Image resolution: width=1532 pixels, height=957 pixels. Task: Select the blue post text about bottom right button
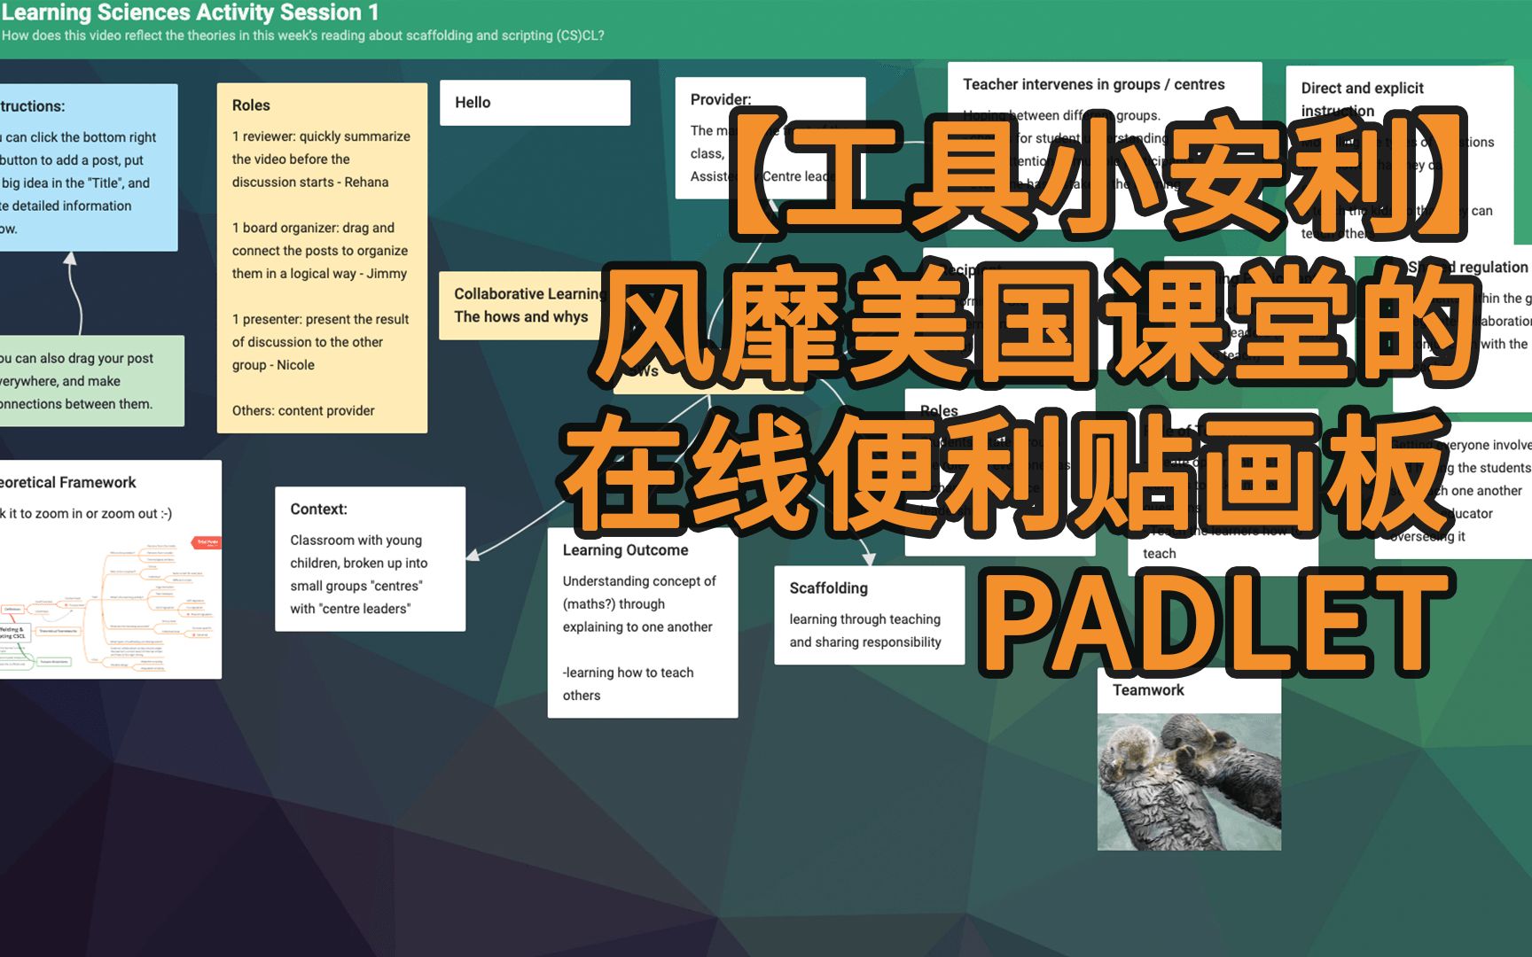pyautogui.click(x=78, y=183)
